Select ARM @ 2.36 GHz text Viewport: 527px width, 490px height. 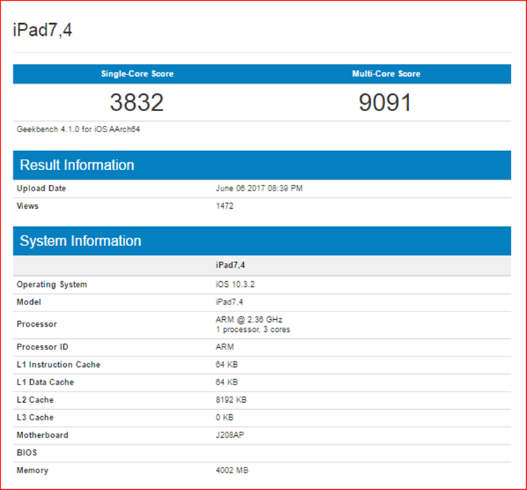point(249,319)
